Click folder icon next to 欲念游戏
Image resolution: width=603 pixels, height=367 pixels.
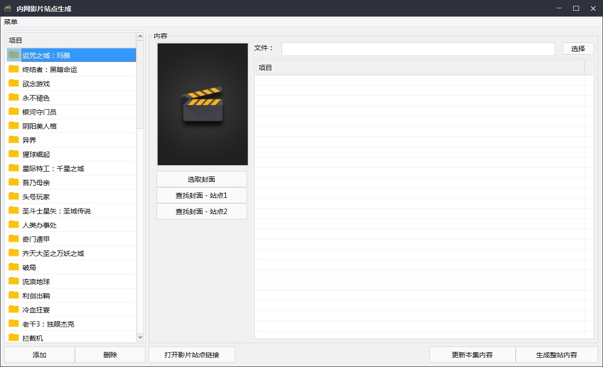(14, 83)
